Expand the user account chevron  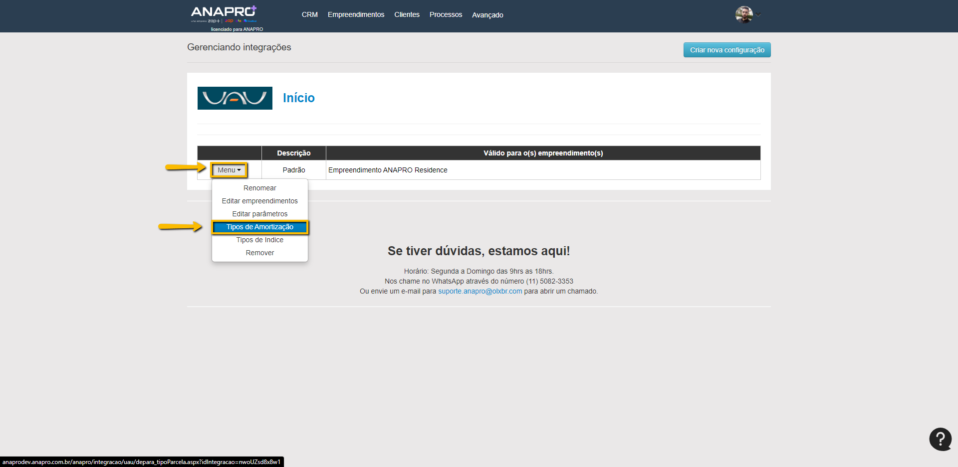pyautogui.click(x=758, y=14)
